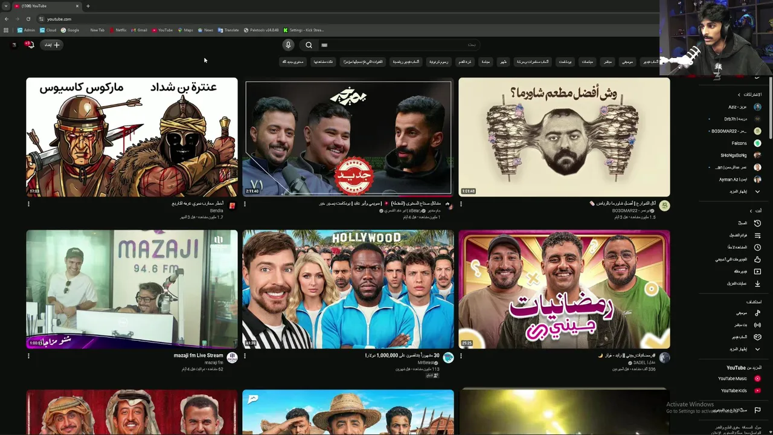Open watch History icon in sidebar

tap(757, 223)
